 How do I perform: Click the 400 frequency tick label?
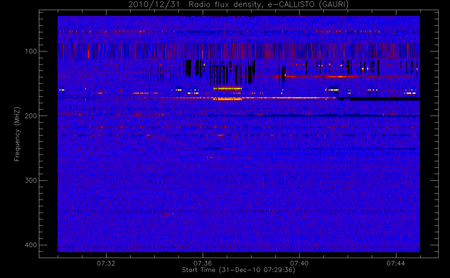[x=31, y=245]
